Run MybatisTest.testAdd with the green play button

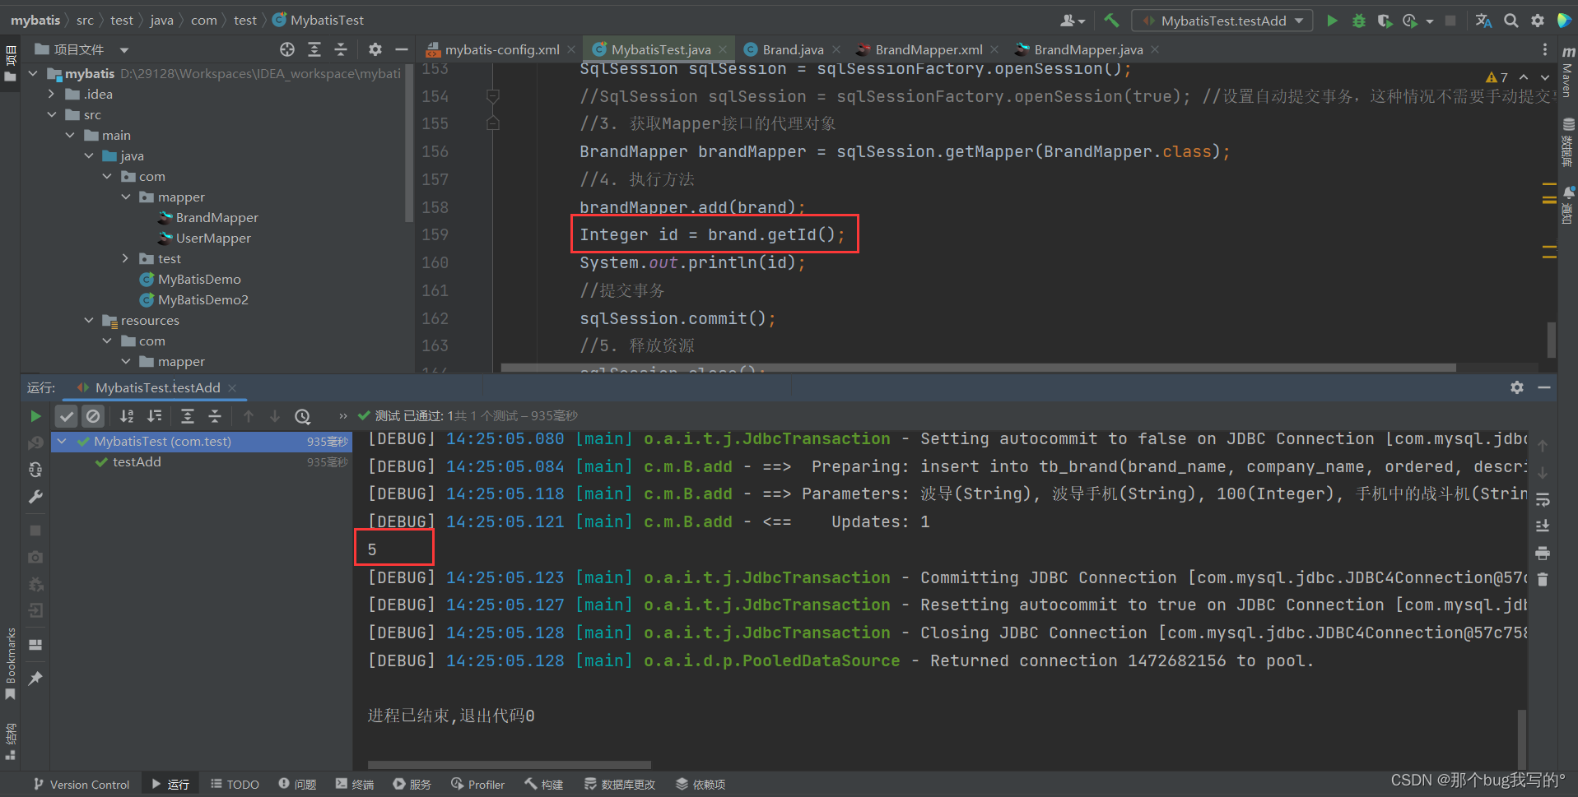[1332, 21]
